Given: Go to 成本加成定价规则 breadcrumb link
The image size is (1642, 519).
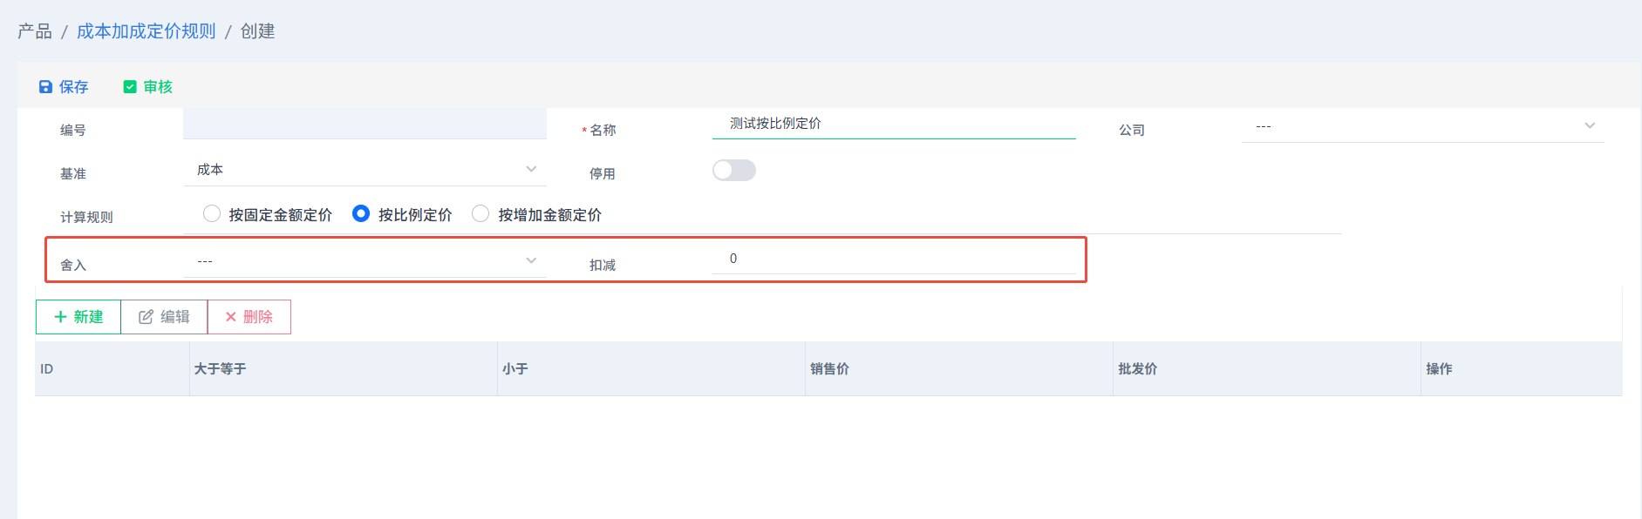Looking at the screenshot, I should click(146, 31).
